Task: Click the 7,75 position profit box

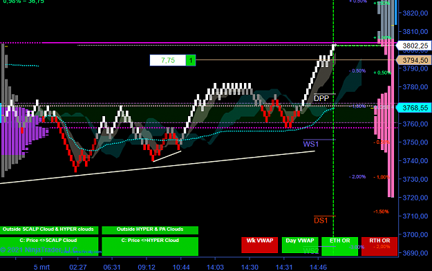Action: 168,60
